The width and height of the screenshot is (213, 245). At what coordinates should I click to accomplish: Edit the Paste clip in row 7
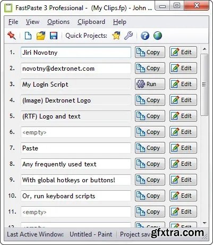coord(183,148)
